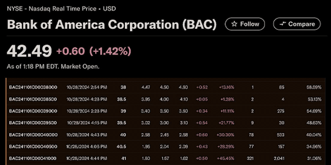
Task: Click the +0.60 (+1.42%) price change
Action: 94,51
